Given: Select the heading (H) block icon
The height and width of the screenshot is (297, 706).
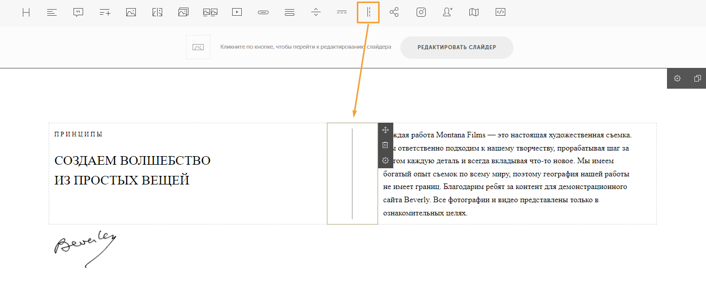Looking at the screenshot, I should [26, 13].
